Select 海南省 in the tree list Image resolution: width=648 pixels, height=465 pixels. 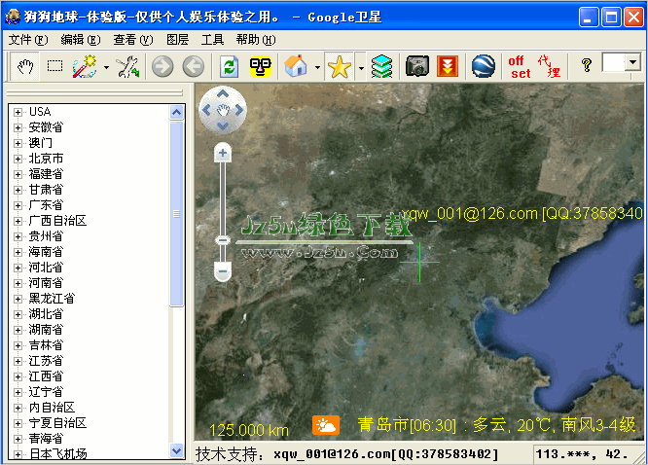pos(46,252)
